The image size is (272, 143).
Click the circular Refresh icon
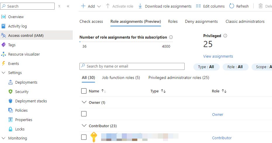click(x=232, y=6)
